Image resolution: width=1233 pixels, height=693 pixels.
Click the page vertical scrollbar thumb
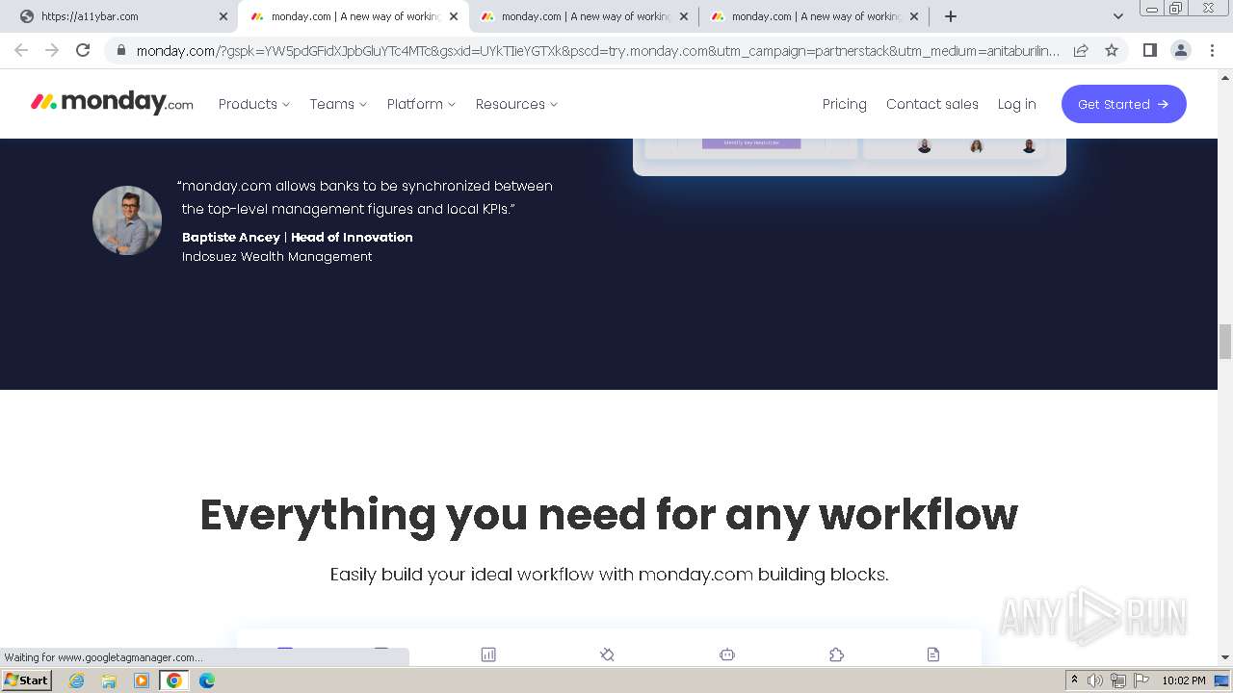(x=1225, y=342)
